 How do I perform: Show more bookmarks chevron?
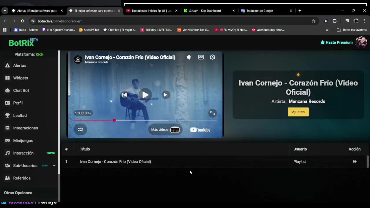[x=327, y=30]
